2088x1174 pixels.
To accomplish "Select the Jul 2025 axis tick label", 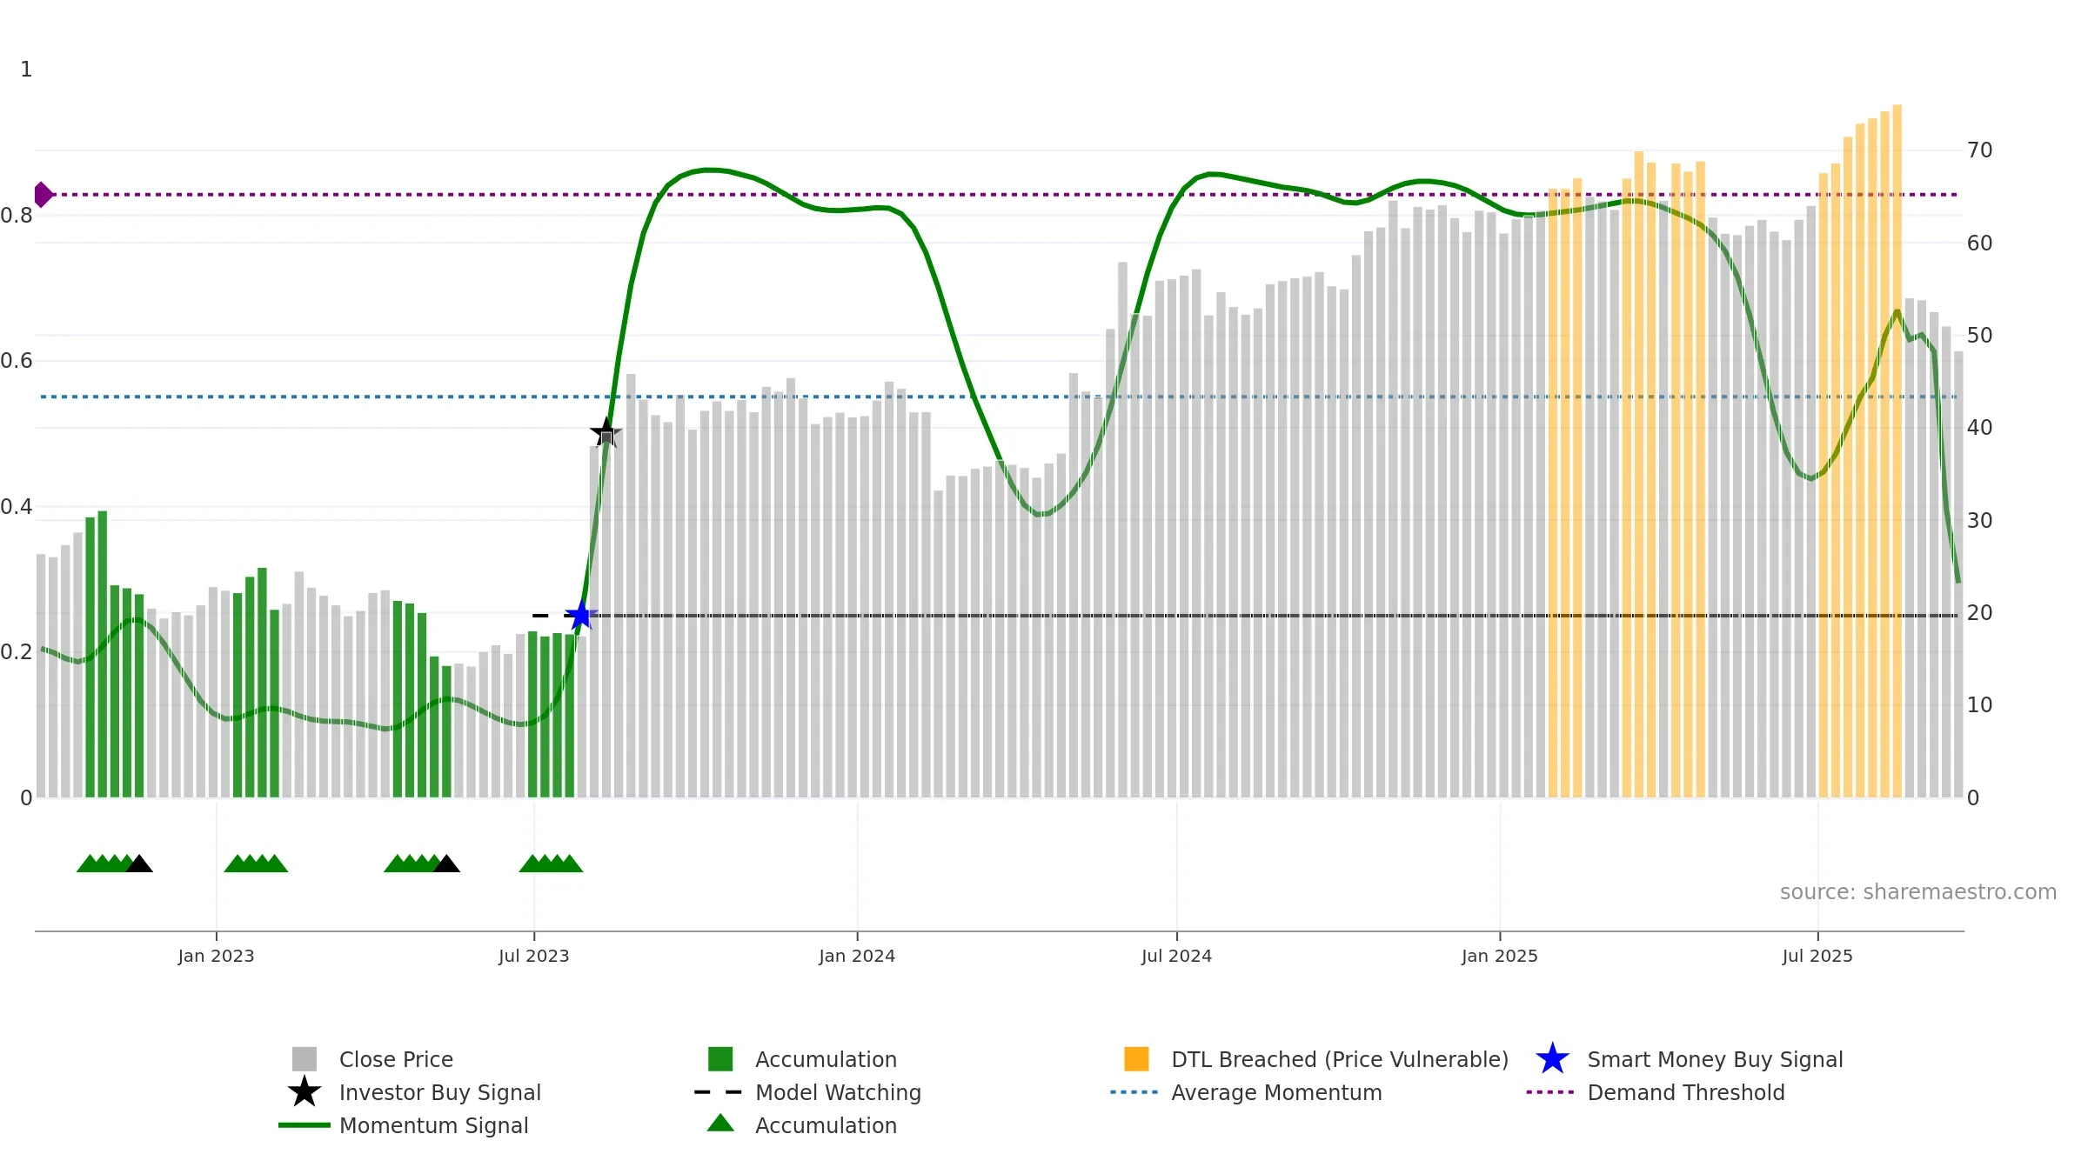I will click(x=1817, y=957).
